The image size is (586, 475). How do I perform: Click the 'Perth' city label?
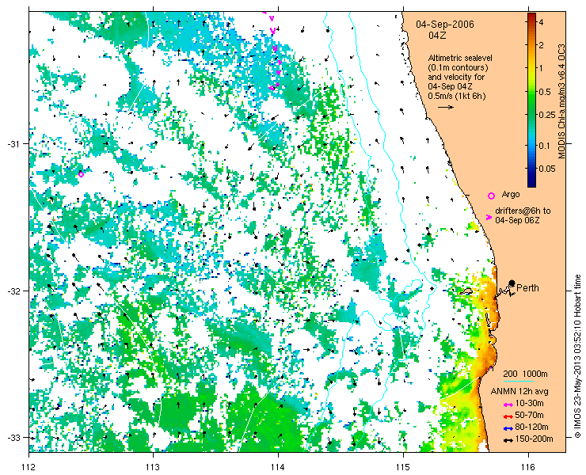click(527, 288)
